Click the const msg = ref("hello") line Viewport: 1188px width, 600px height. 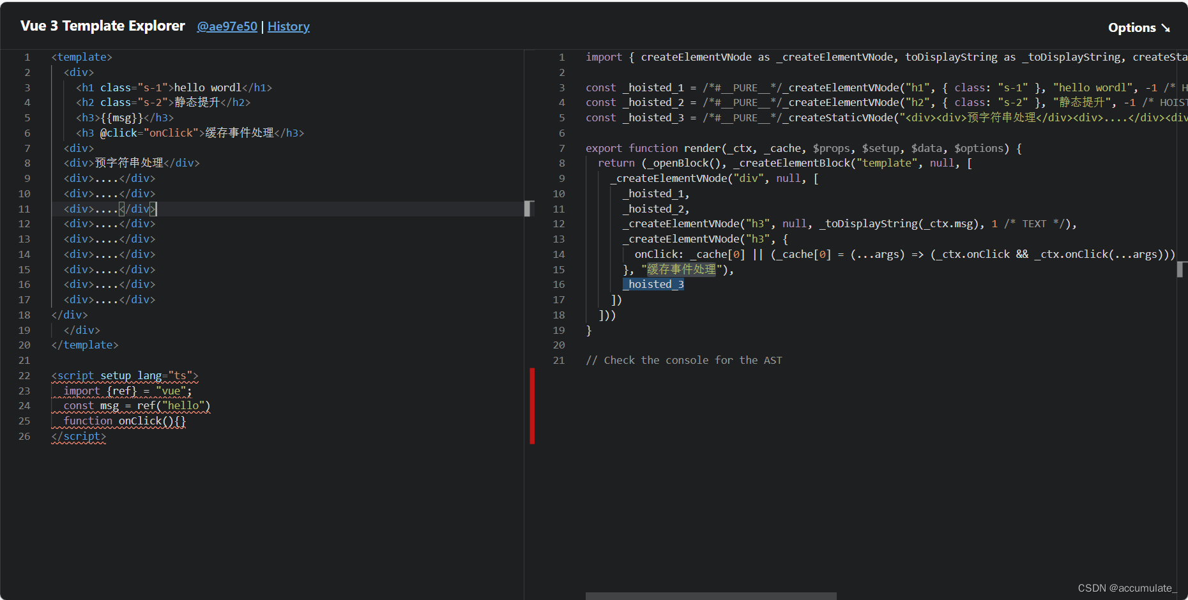tap(137, 405)
